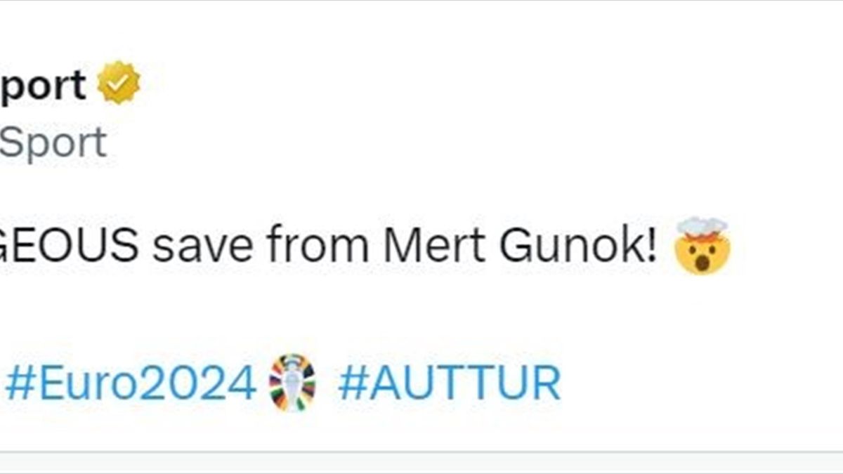Click the word "Mert" in the tweet

[x=433, y=247]
